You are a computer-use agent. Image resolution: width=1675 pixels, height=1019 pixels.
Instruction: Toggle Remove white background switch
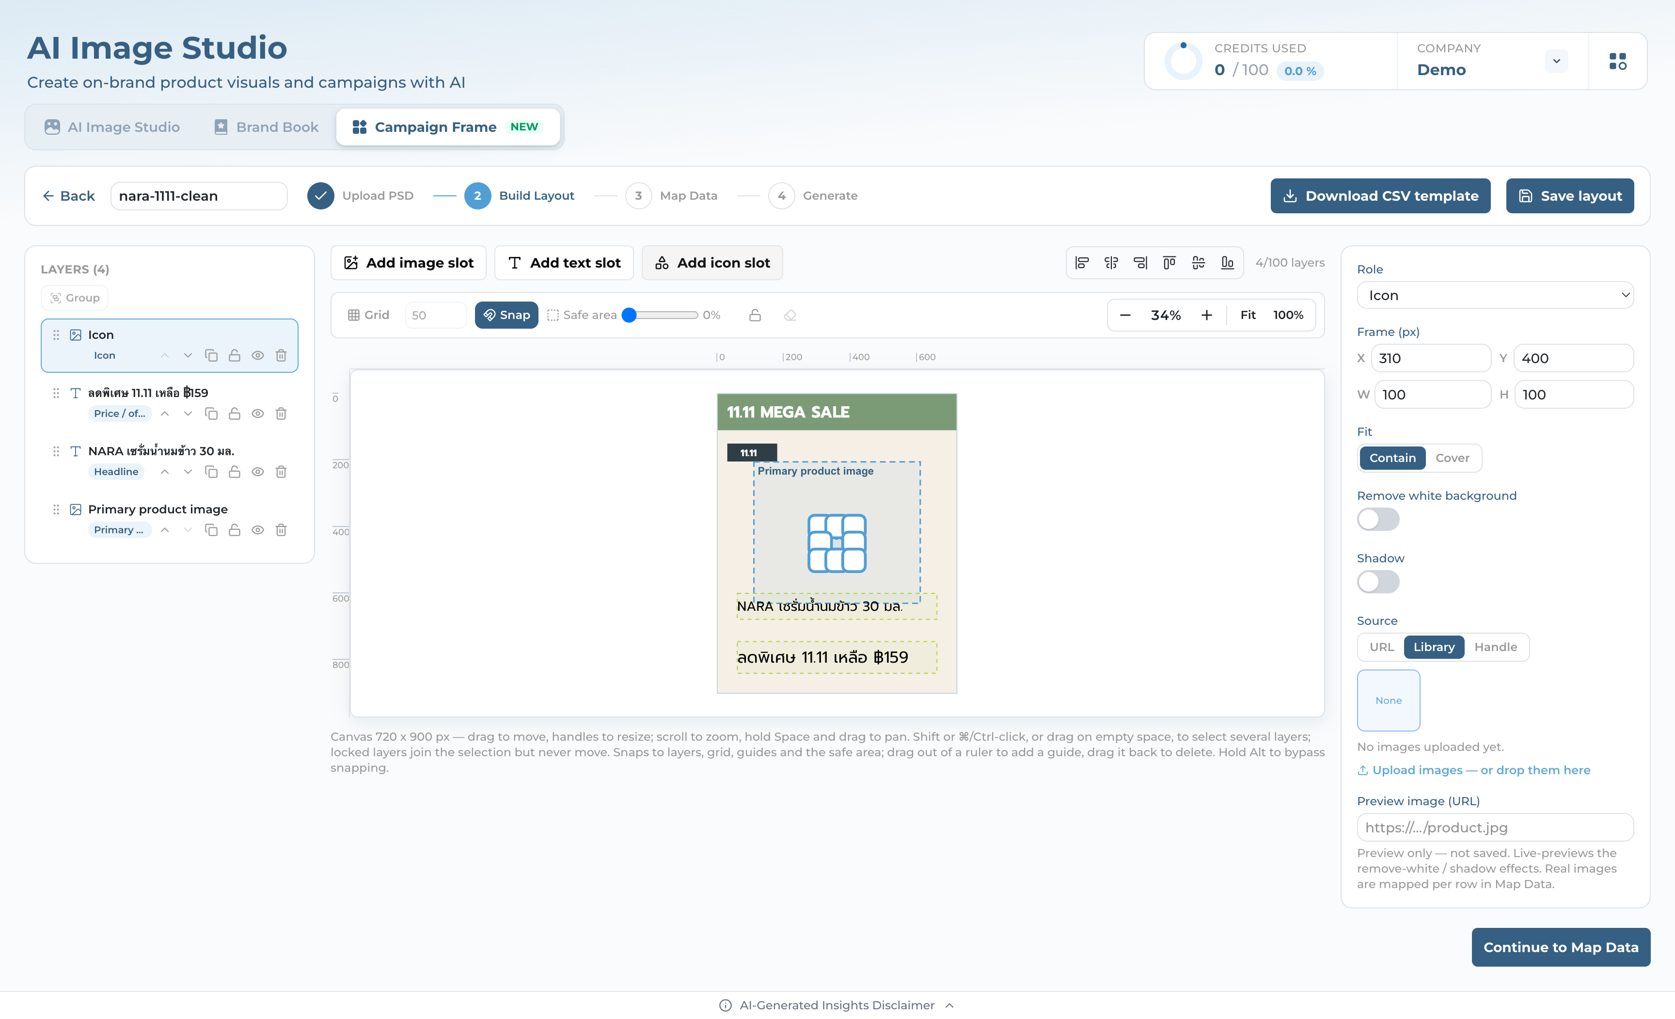click(1378, 520)
